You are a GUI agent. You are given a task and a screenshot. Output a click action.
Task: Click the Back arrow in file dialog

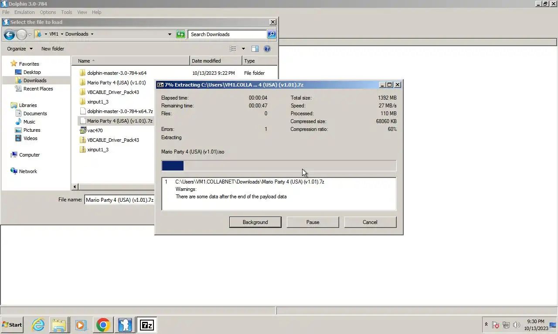[x=9, y=34]
